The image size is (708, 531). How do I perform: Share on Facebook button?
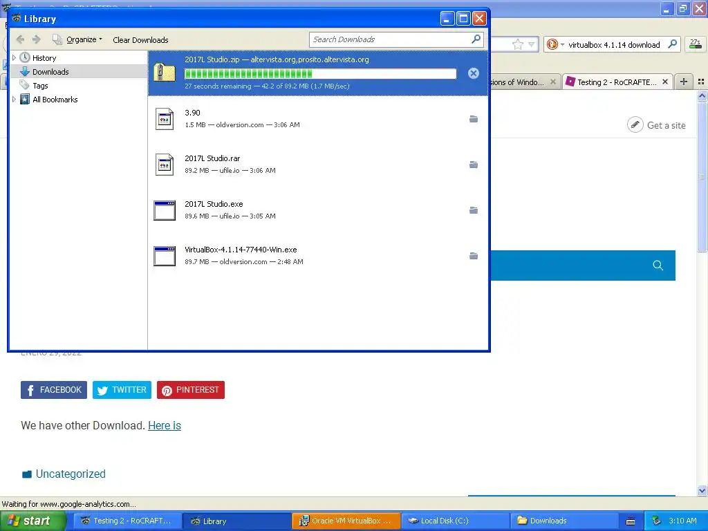54,390
